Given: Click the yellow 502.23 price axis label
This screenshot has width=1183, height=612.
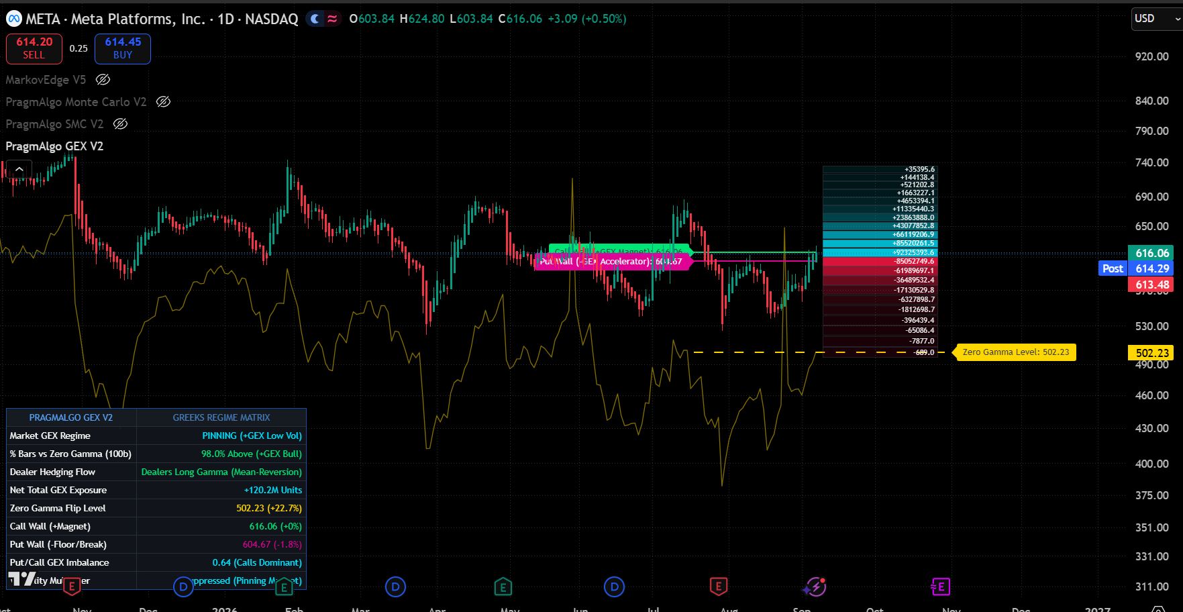Looking at the screenshot, I should [x=1151, y=353].
